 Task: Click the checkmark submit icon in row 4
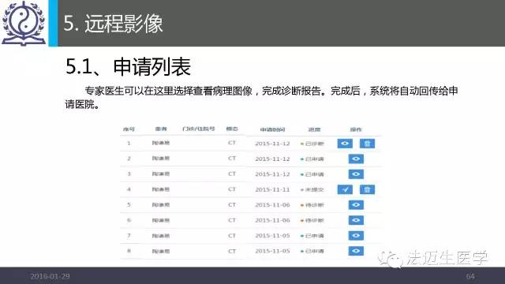click(x=345, y=189)
